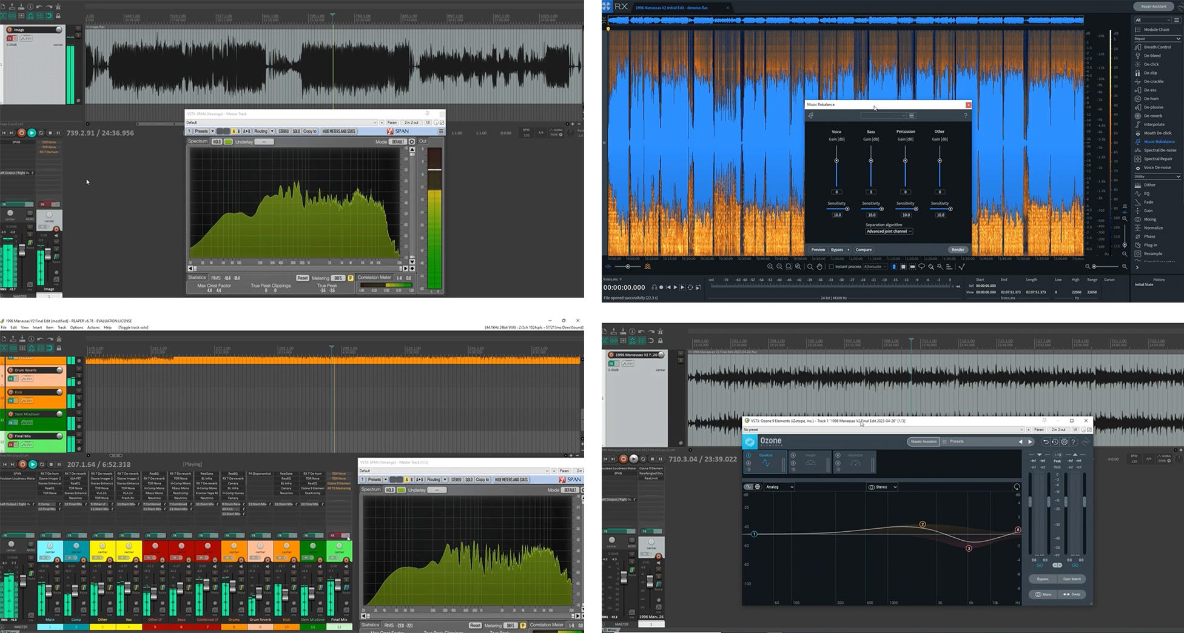Click the Ozone undo arrow icon

pos(1046,442)
